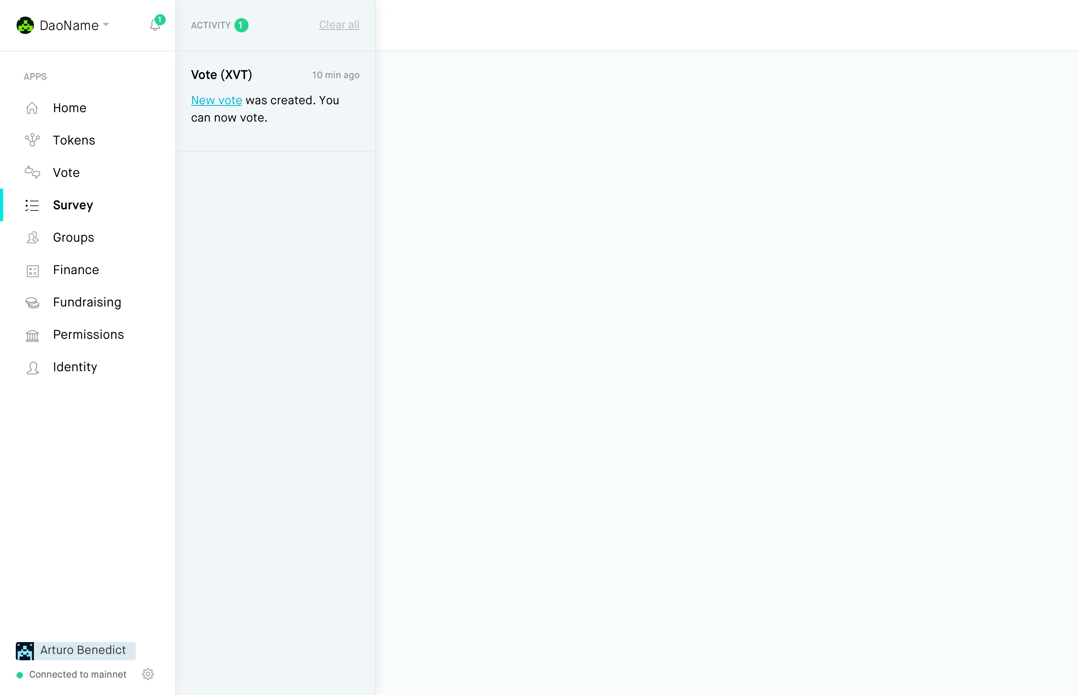Open network settings gear icon

tap(148, 674)
